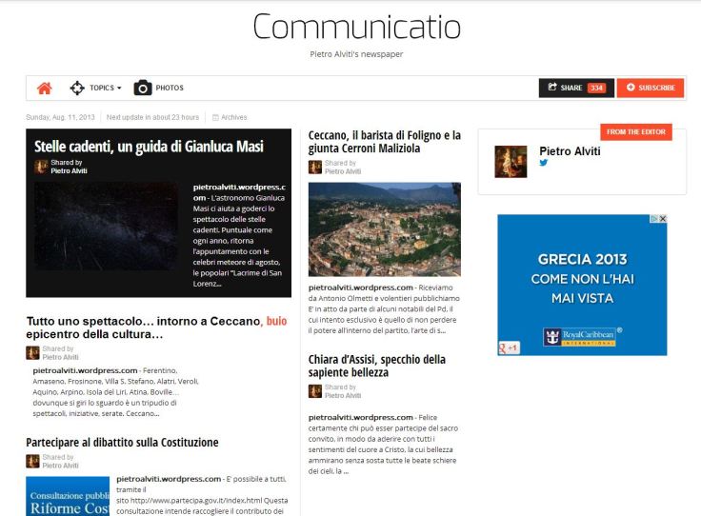Open the Chiara d'Assisi article headline
701x516 pixels.
click(377, 366)
